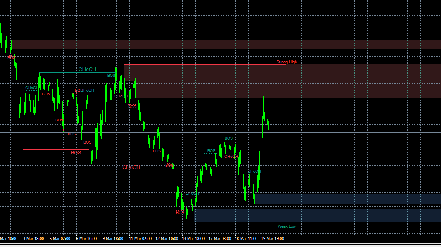Click the '6 Mar 10:00' time axis label
This screenshot has height=247, width=441.
click(x=86, y=239)
